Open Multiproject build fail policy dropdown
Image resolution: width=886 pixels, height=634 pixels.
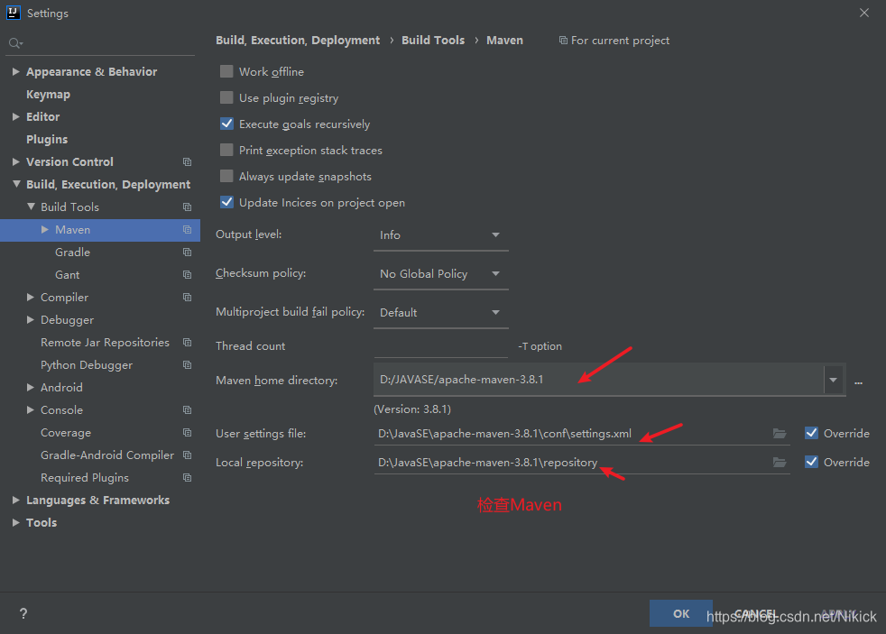tap(440, 313)
